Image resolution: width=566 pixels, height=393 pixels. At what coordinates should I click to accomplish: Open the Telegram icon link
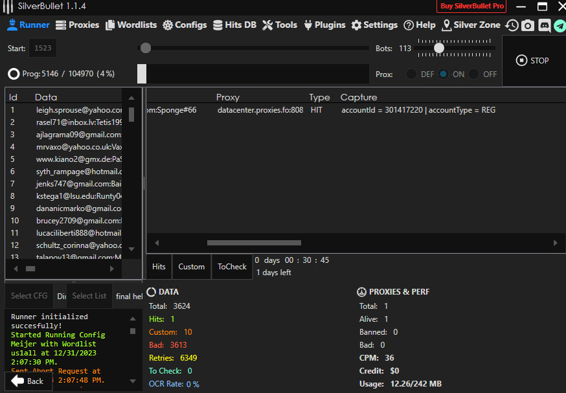pyautogui.click(x=560, y=26)
